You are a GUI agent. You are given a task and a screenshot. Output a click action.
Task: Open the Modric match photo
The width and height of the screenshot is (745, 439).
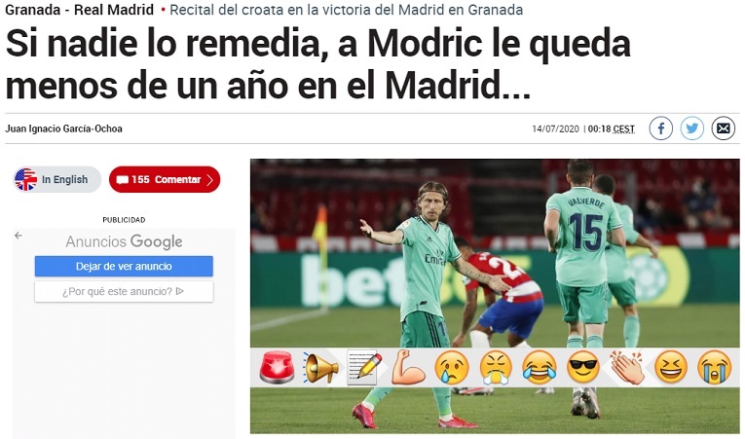coord(495,253)
